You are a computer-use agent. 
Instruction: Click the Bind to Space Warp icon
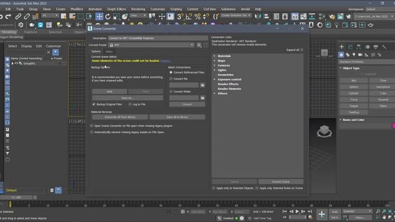click(35, 17)
